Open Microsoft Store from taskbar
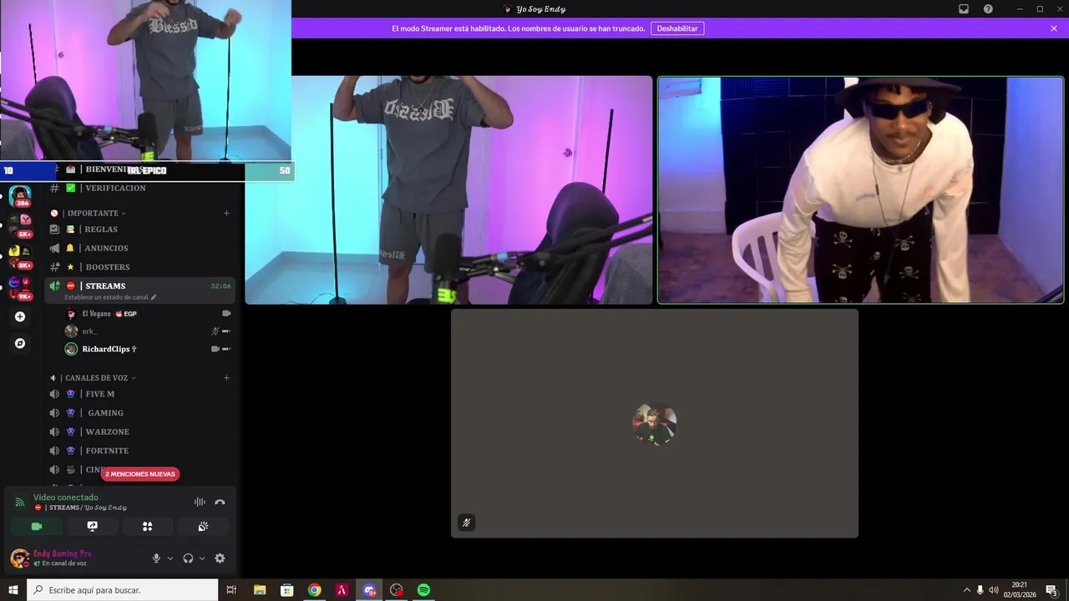The width and height of the screenshot is (1069, 601). 286,590
